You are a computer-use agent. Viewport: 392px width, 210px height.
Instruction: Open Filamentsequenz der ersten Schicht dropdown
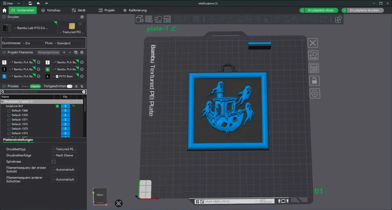click(x=64, y=170)
